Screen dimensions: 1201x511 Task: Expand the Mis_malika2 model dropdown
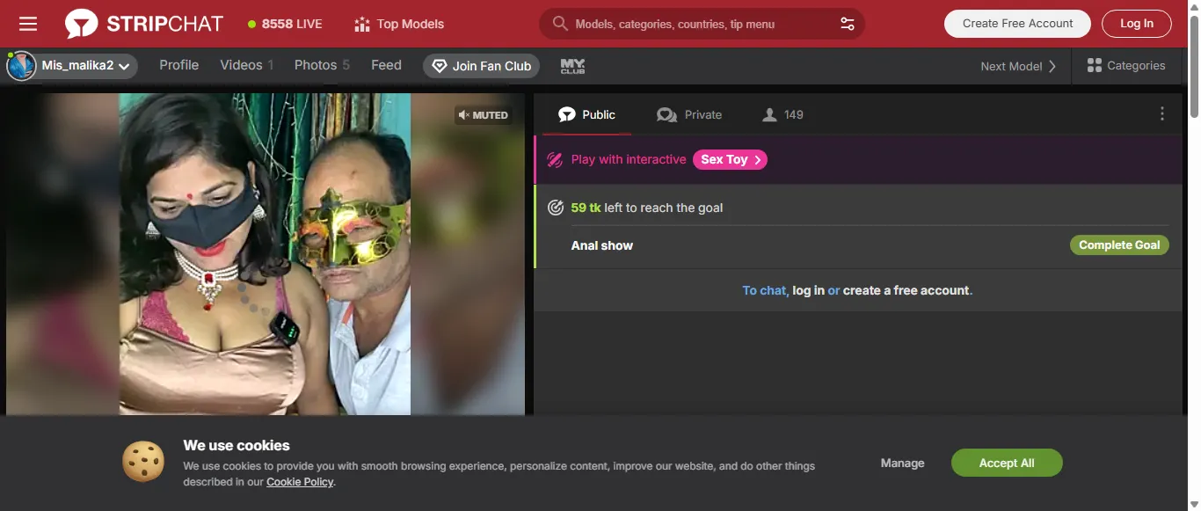[124, 66]
